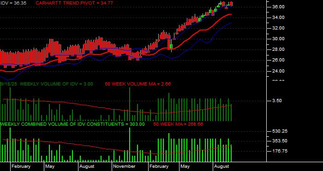Click the first August marker on time axis

coord(87,166)
